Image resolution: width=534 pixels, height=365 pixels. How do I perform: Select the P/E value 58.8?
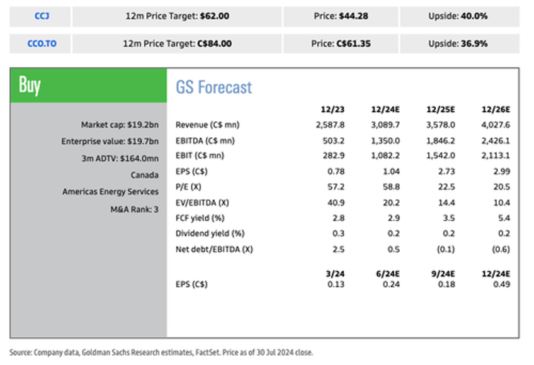click(391, 187)
